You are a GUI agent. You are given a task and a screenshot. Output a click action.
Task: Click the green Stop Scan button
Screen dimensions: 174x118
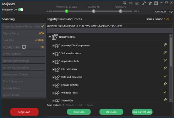[111, 112]
